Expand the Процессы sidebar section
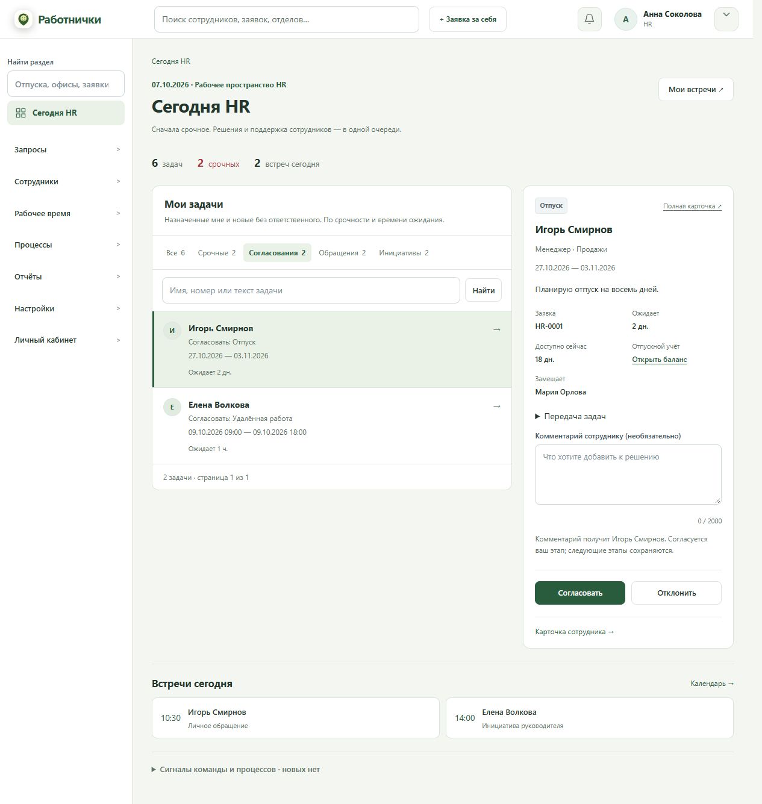The width and height of the screenshot is (762, 804). (66, 245)
